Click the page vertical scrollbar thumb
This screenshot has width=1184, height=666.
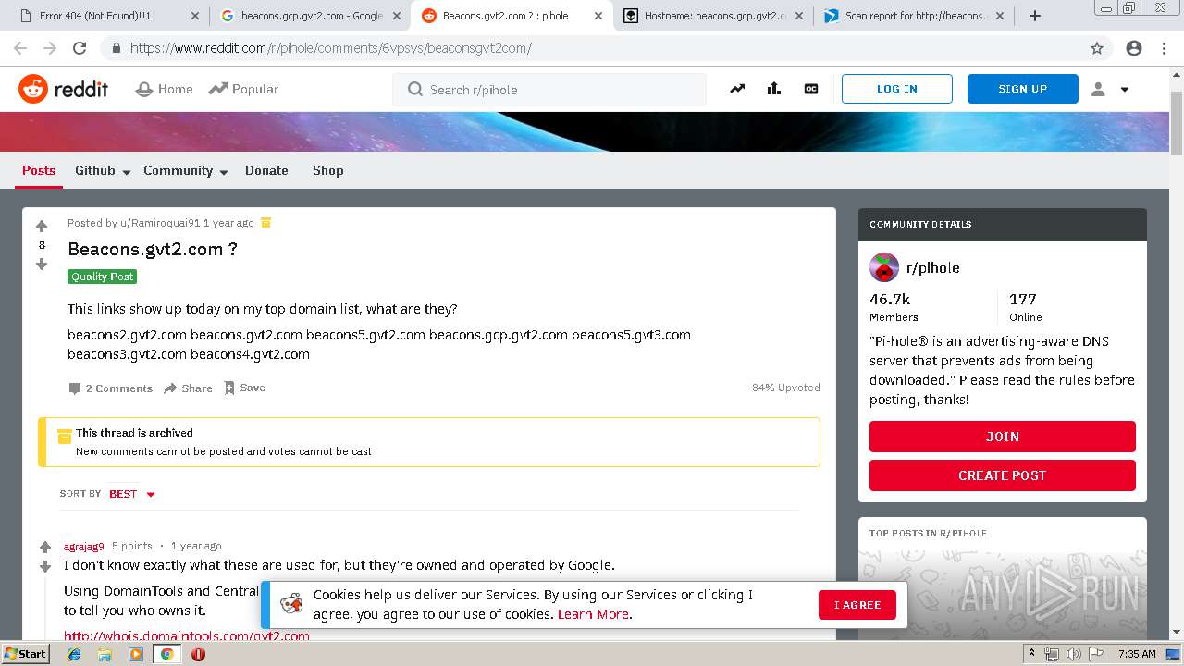click(x=1176, y=125)
